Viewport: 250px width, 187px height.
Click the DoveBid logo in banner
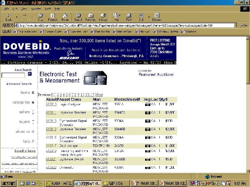(x=26, y=49)
